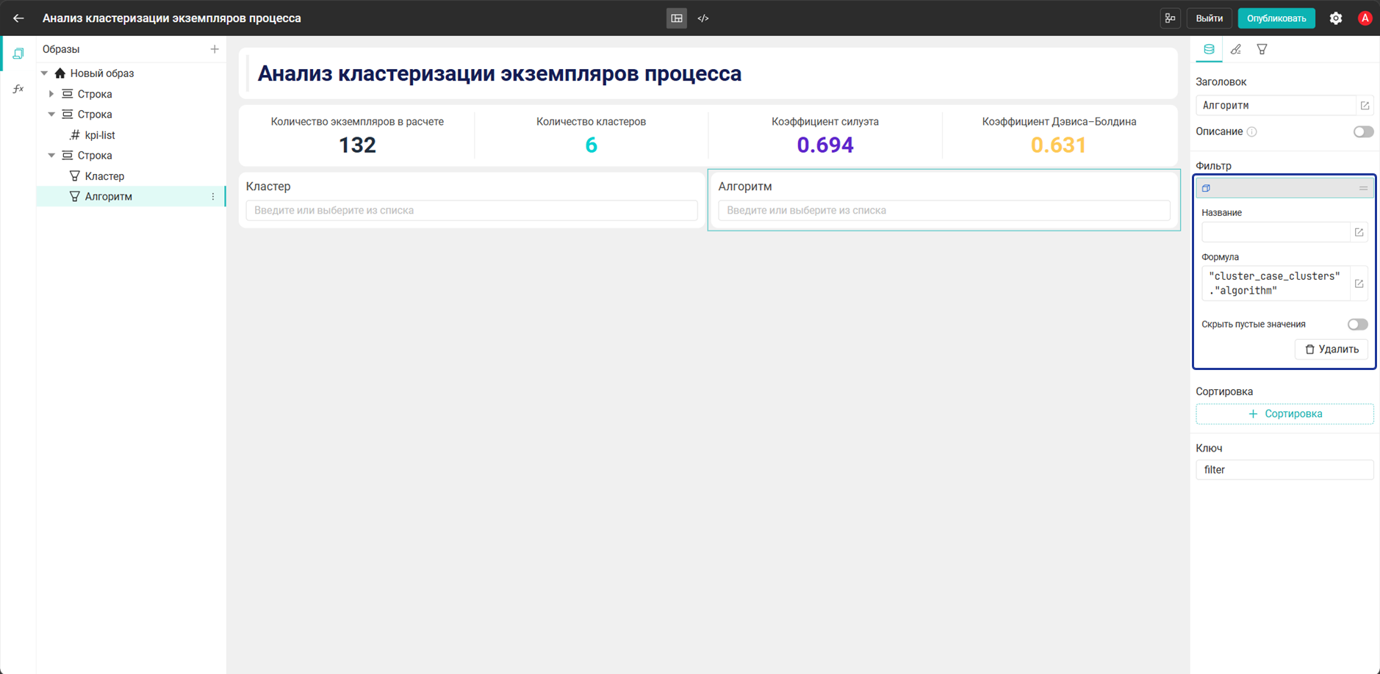Select the Образы sidebar icon
This screenshot has height=674, width=1380.
click(18, 54)
